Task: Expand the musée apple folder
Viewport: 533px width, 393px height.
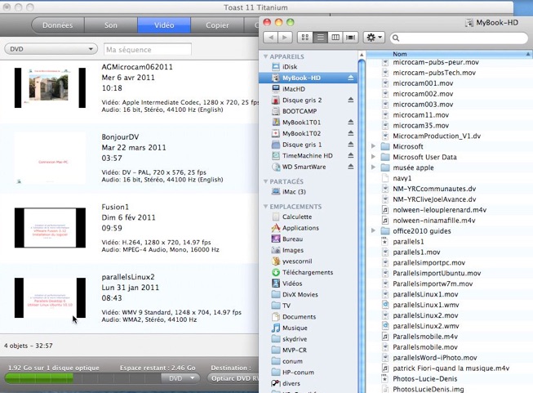Action: point(373,167)
